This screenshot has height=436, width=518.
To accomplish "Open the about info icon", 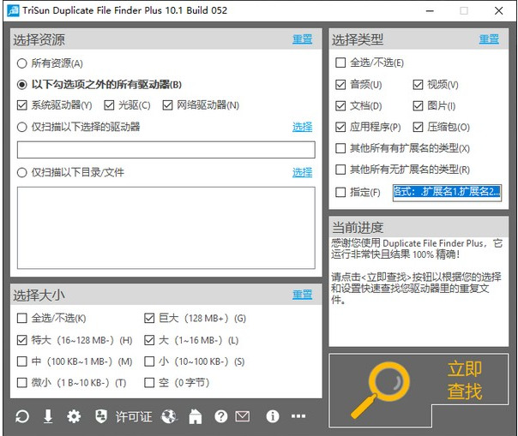I will tap(273, 416).
